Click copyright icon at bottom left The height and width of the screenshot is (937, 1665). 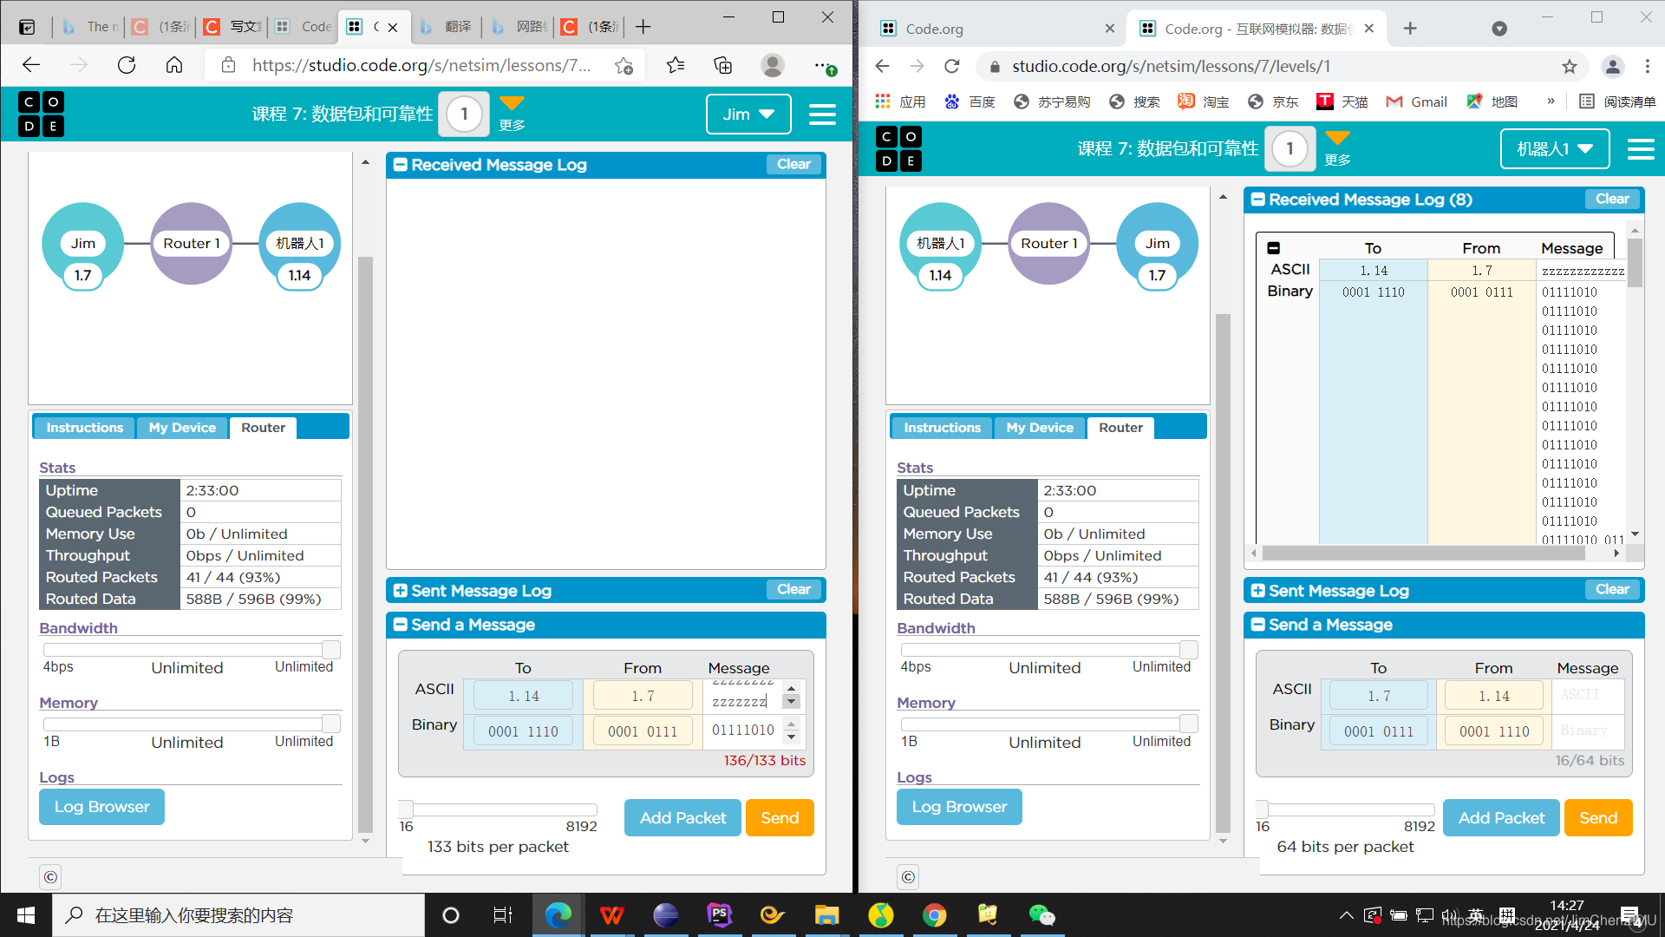(50, 876)
